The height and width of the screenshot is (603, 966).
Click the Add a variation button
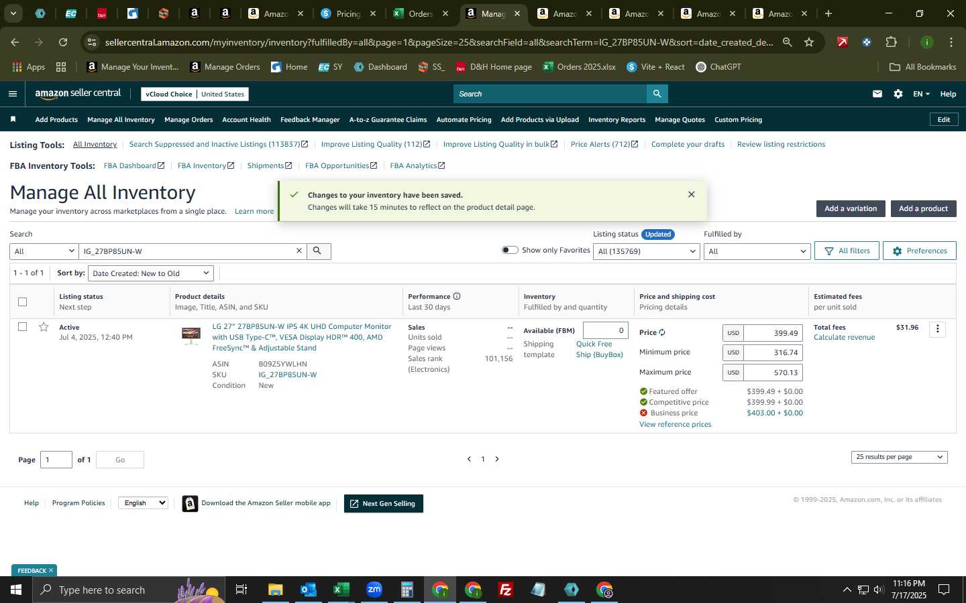[851, 208]
